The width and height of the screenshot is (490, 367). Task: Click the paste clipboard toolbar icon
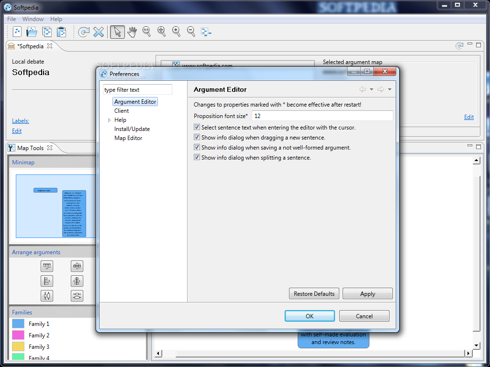coord(62,32)
